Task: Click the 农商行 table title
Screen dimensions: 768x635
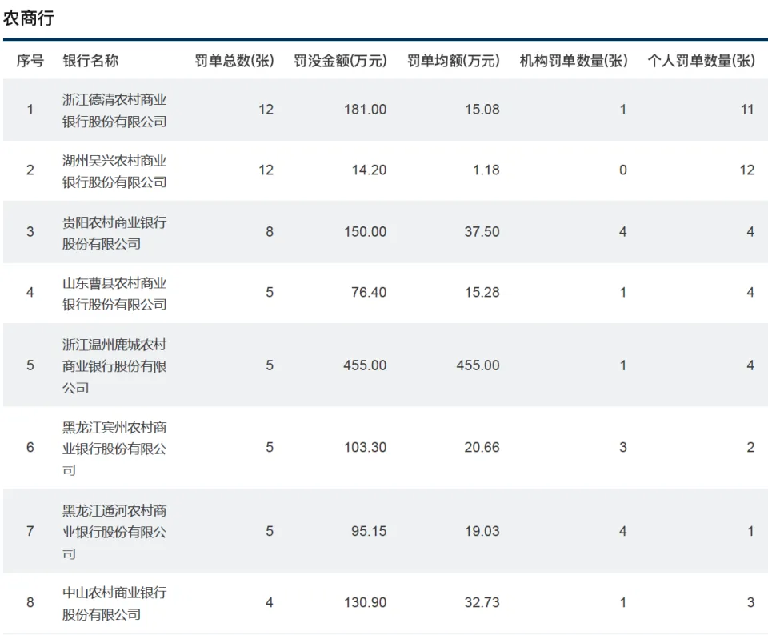Action: click(x=29, y=18)
